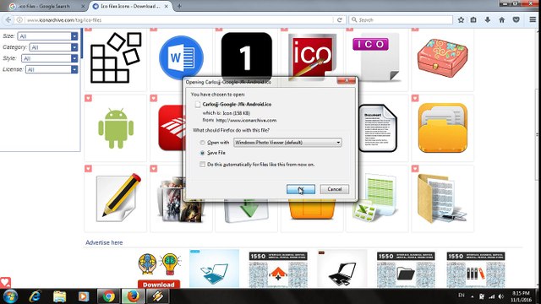Favorite the Android icon with heart badge
The image size is (541, 304).
(x=88, y=98)
